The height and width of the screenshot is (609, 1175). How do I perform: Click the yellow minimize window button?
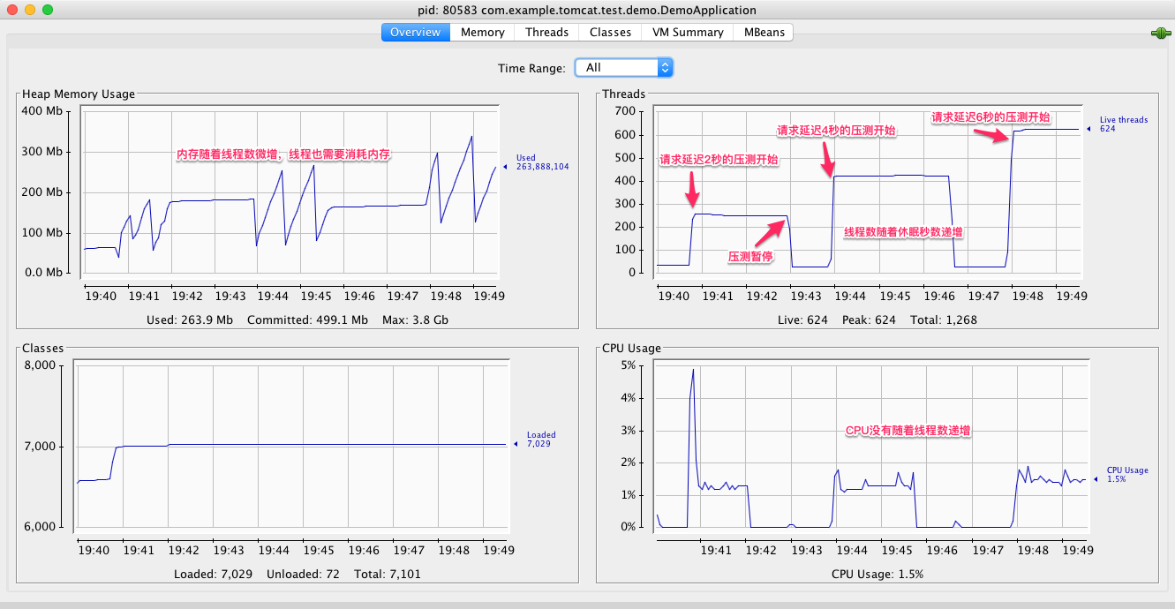pyautogui.click(x=29, y=10)
